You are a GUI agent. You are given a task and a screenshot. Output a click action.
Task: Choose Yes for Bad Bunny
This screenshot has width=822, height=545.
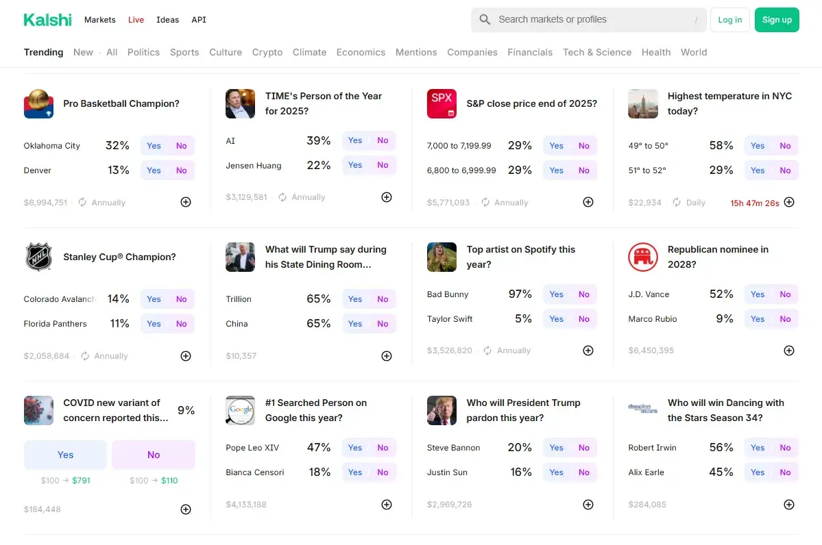tap(557, 294)
